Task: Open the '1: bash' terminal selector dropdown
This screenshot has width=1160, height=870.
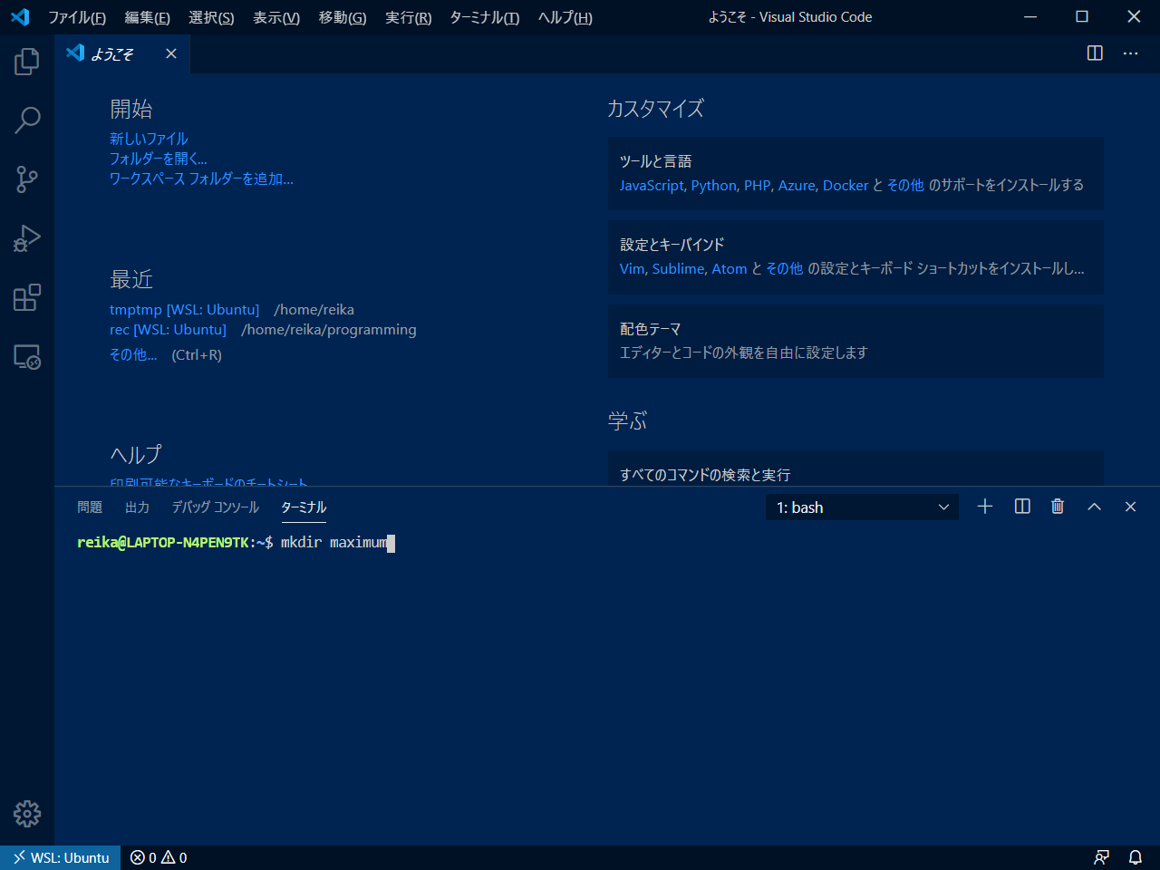Action: tap(861, 507)
